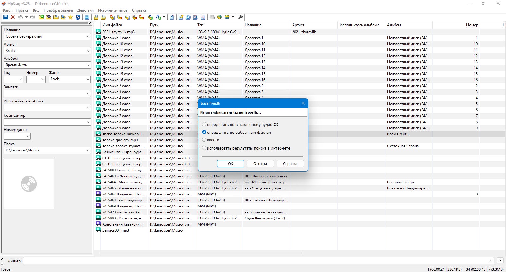The height and width of the screenshot is (272, 506).
Task: Click the web tag sources globe icon
Action: coord(227,17)
